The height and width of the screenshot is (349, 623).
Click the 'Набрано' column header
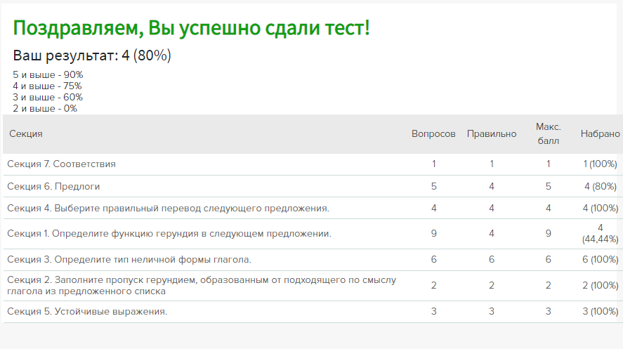pos(600,133)
